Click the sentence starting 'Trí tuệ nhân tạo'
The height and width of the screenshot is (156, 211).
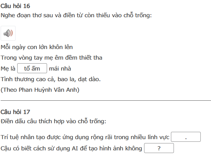click(85, 137)
